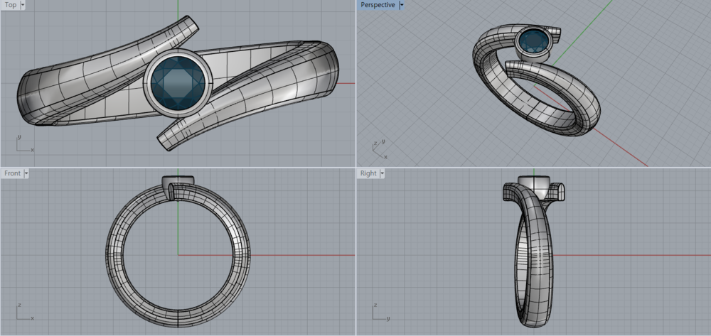This screenshot has width=711, height=336.
Task: Click the Front viewport title label
Action: (x=12, y=173)
